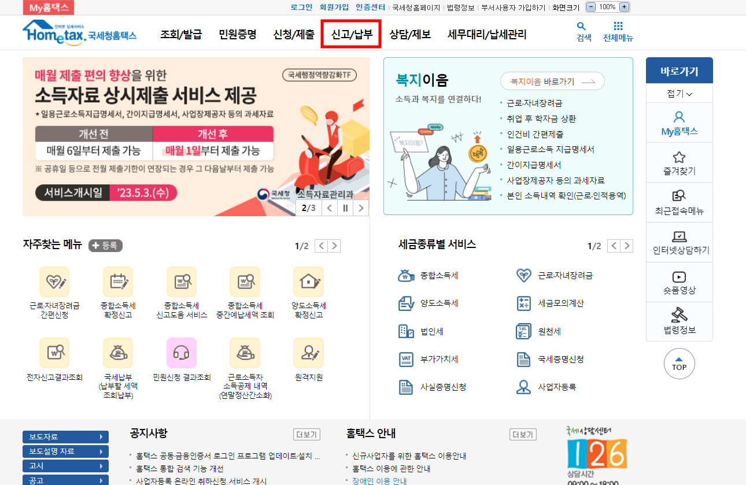The height and width of the screenshot is (485, 746).
Task: Click 즐겨찾기 star icon
Action: coord(679,157)
